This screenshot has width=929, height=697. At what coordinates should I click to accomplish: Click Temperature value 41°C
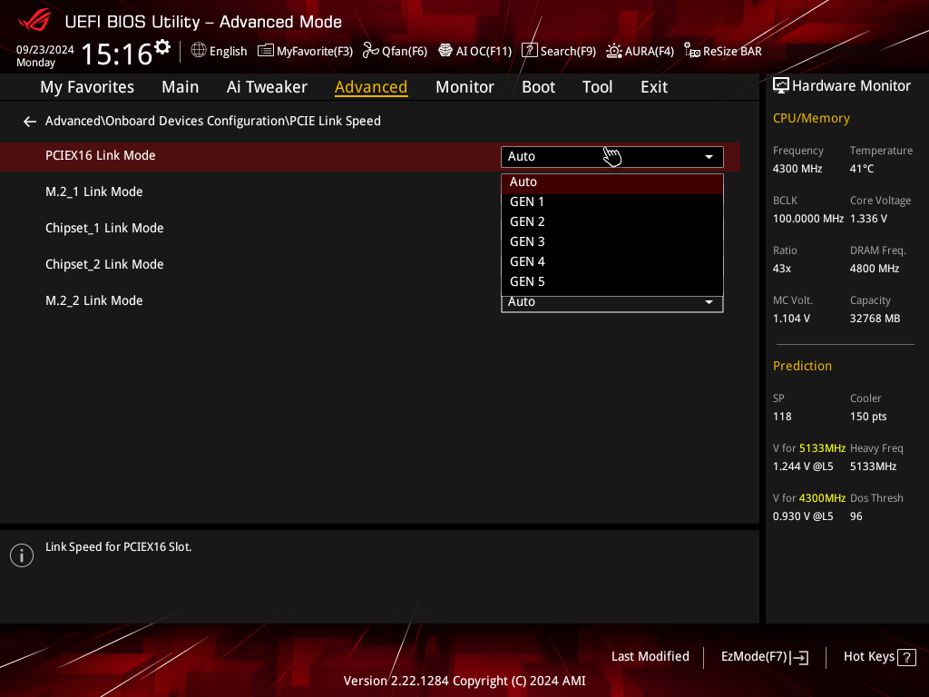pos(862,169)
